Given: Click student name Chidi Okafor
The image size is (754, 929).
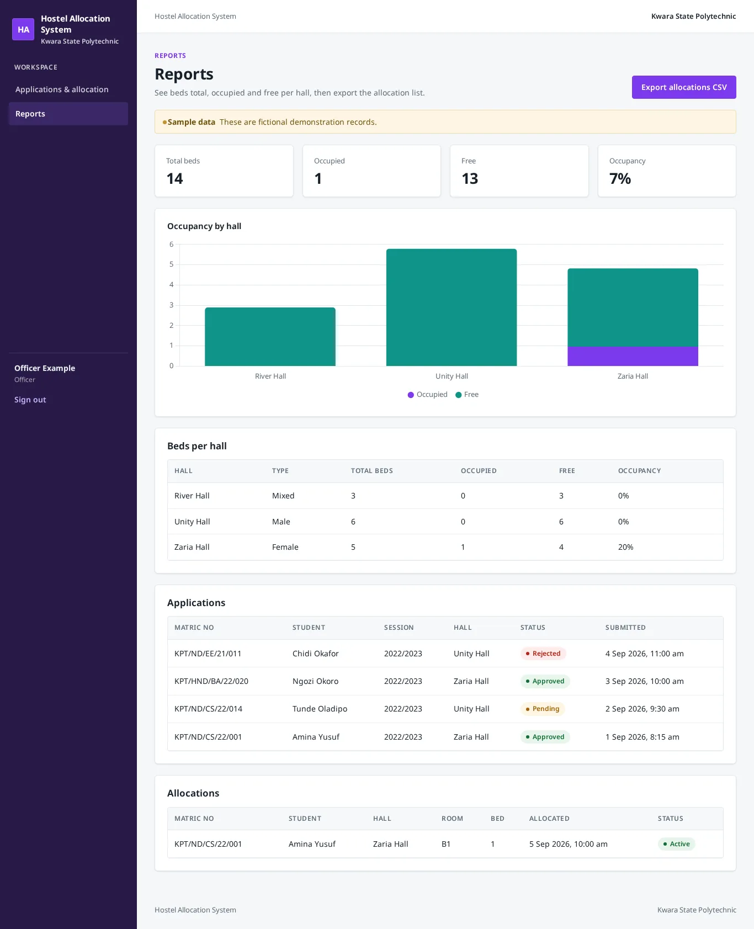Looking at the screenshot, I should pos(316,654).
